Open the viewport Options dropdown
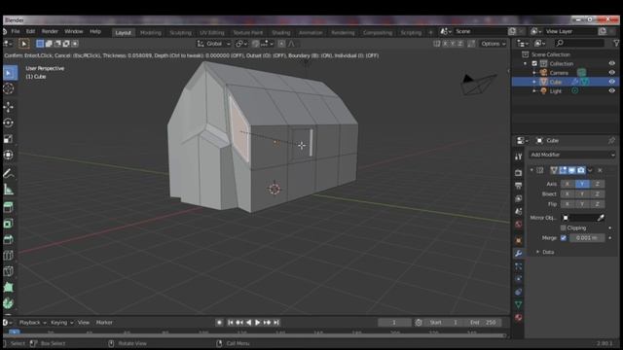This screenshot has width=623, height=350. click(494, 44)
